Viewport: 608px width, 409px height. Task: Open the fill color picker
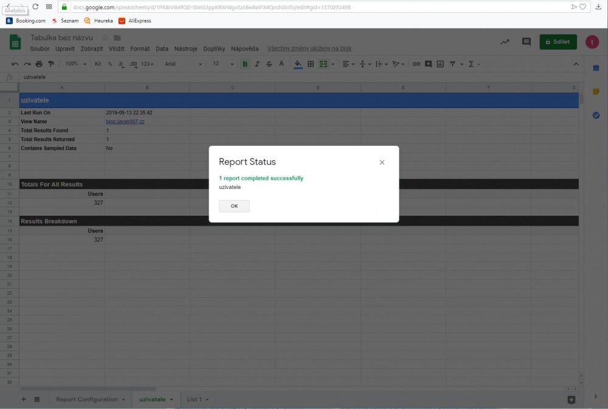298,64
